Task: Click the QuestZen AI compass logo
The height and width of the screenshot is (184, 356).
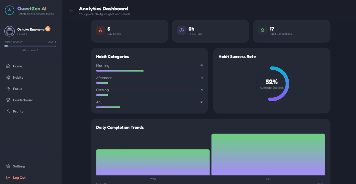Action: point(9,10)
